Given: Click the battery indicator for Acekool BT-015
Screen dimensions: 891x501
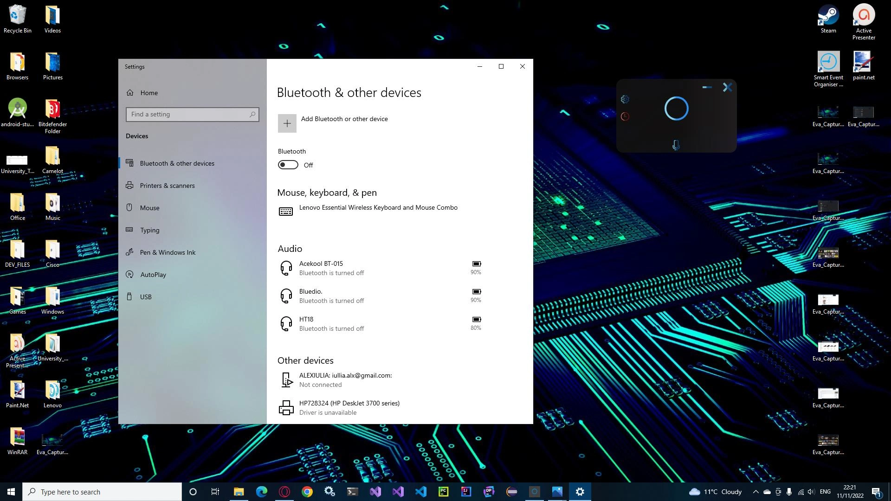Looking at the screenshot, I should pos(476,264).
